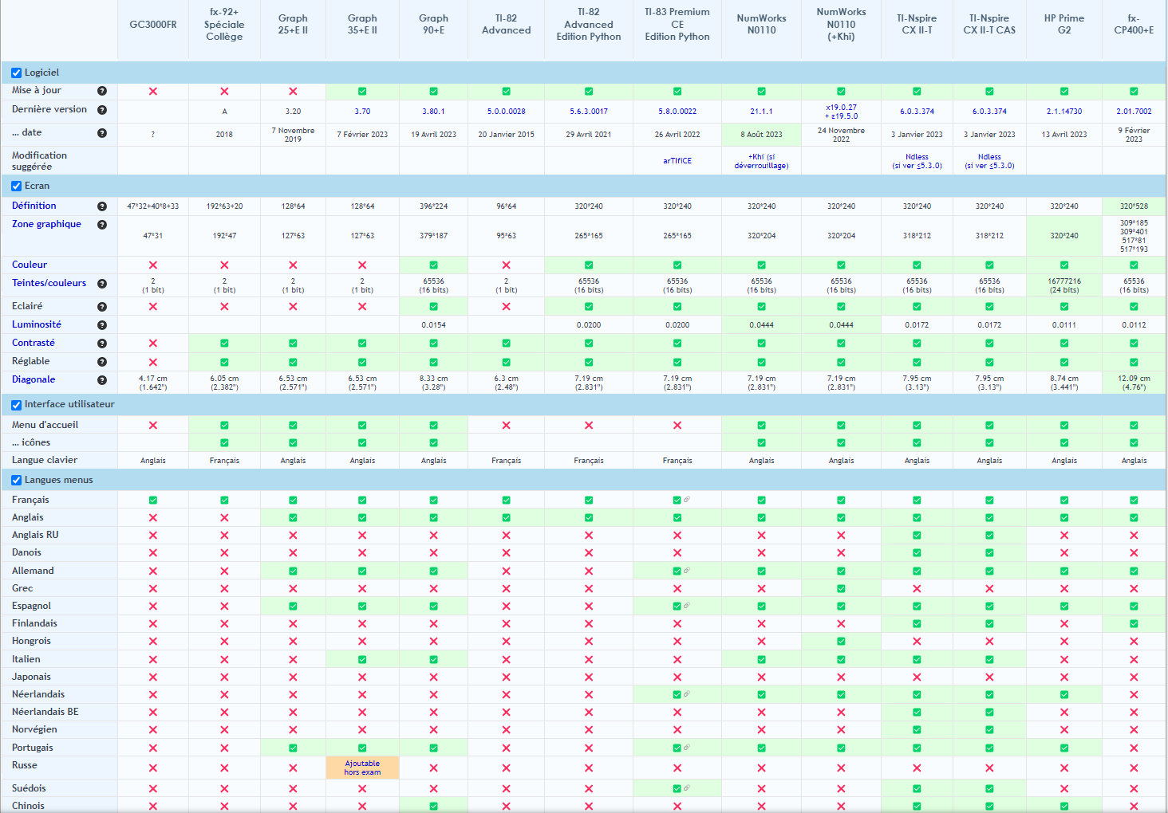Screen dimensions: 1168x813
Task: Click the help icon beside Teintes/couleurs
Action: (x=102, y=284)
